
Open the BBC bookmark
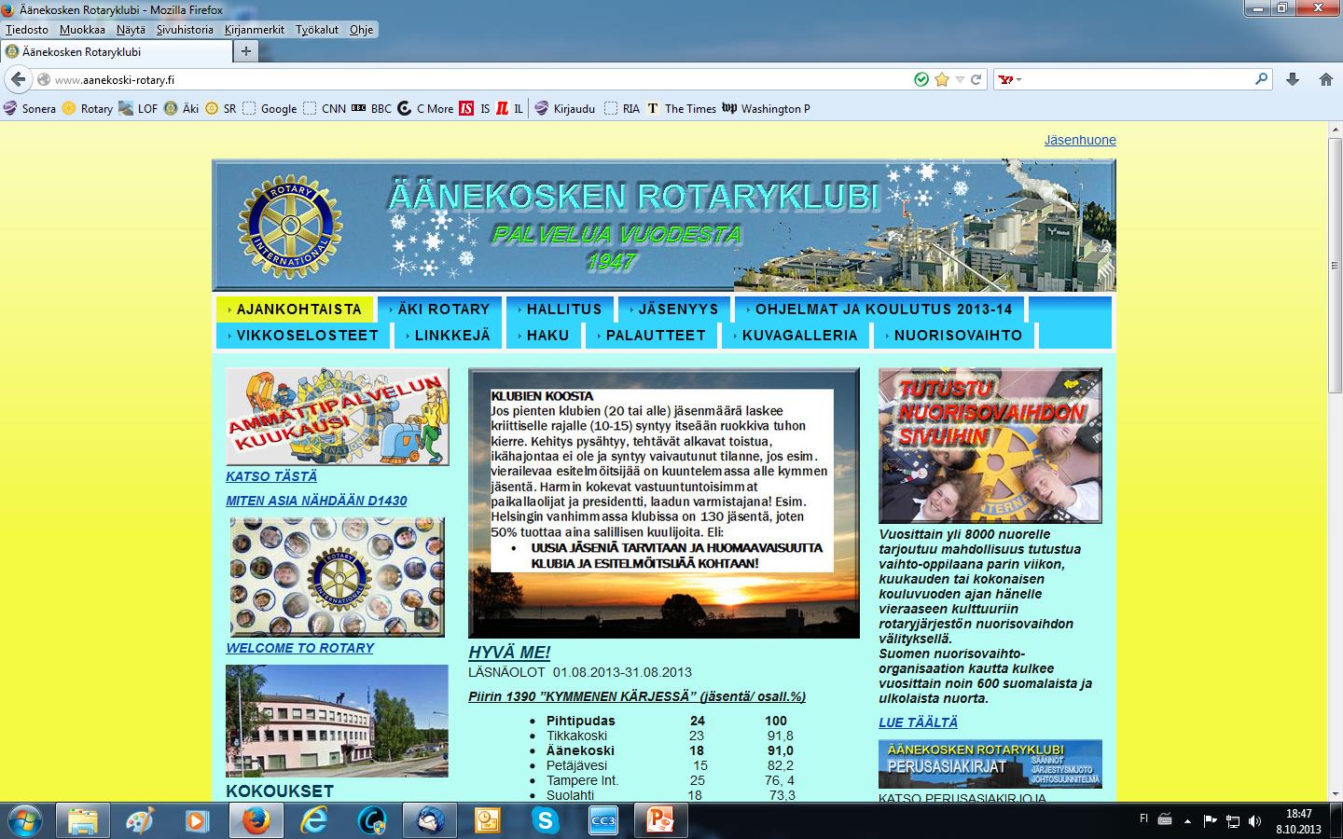[372, 108]
